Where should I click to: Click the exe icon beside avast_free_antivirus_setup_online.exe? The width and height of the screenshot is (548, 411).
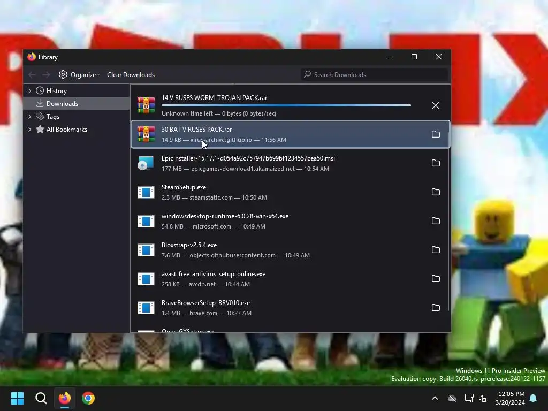146,279
